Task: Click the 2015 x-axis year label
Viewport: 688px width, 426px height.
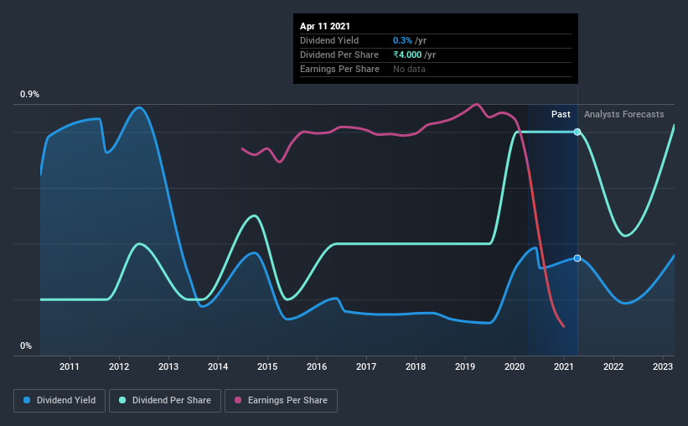Action: 267,366
